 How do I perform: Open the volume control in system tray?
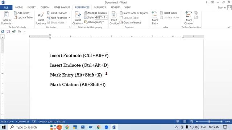[197, 127]
